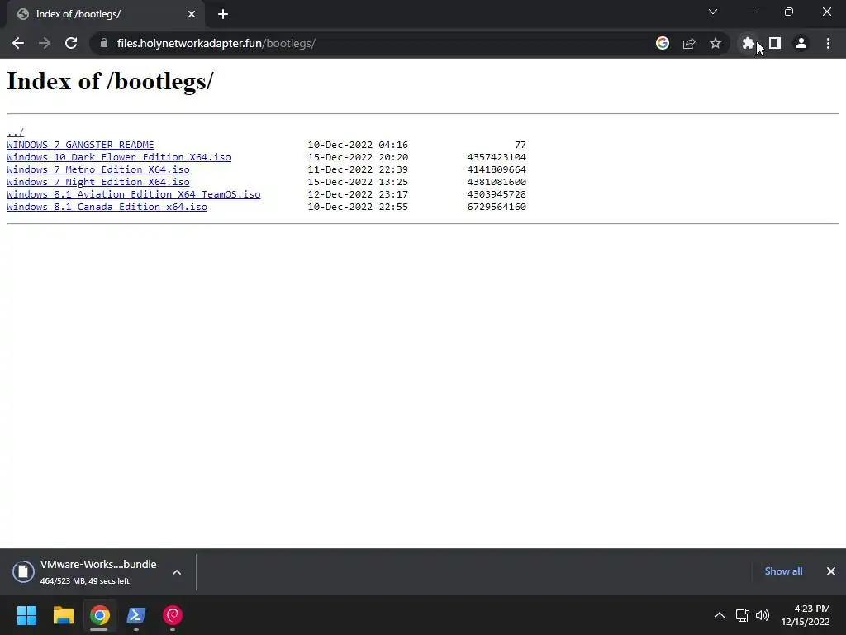Click the 'Index of /bootlegs/' heading
The image size is (846, 635).
[x=110, y=81]
